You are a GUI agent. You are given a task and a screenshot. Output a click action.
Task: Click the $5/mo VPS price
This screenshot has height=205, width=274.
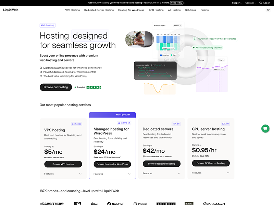[53, 152]
